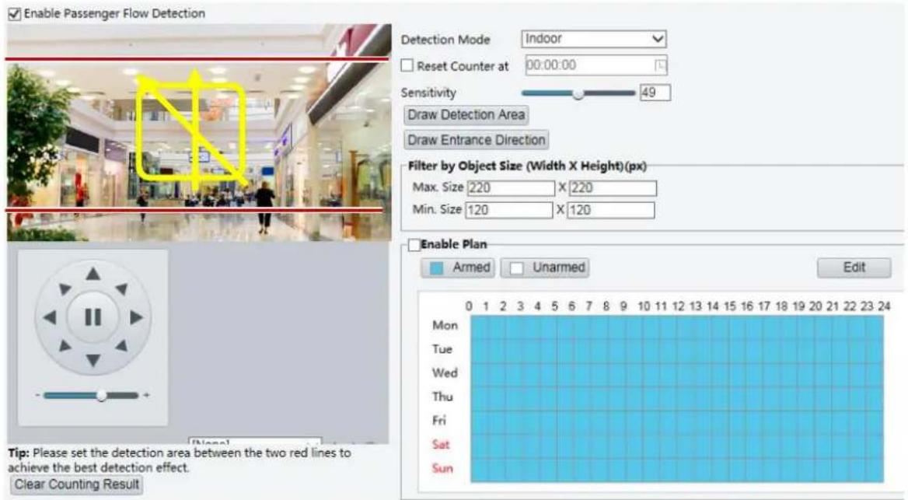Click Clear Counting Result button
This screenshot has height=500, width=908.
coord(76,484)
